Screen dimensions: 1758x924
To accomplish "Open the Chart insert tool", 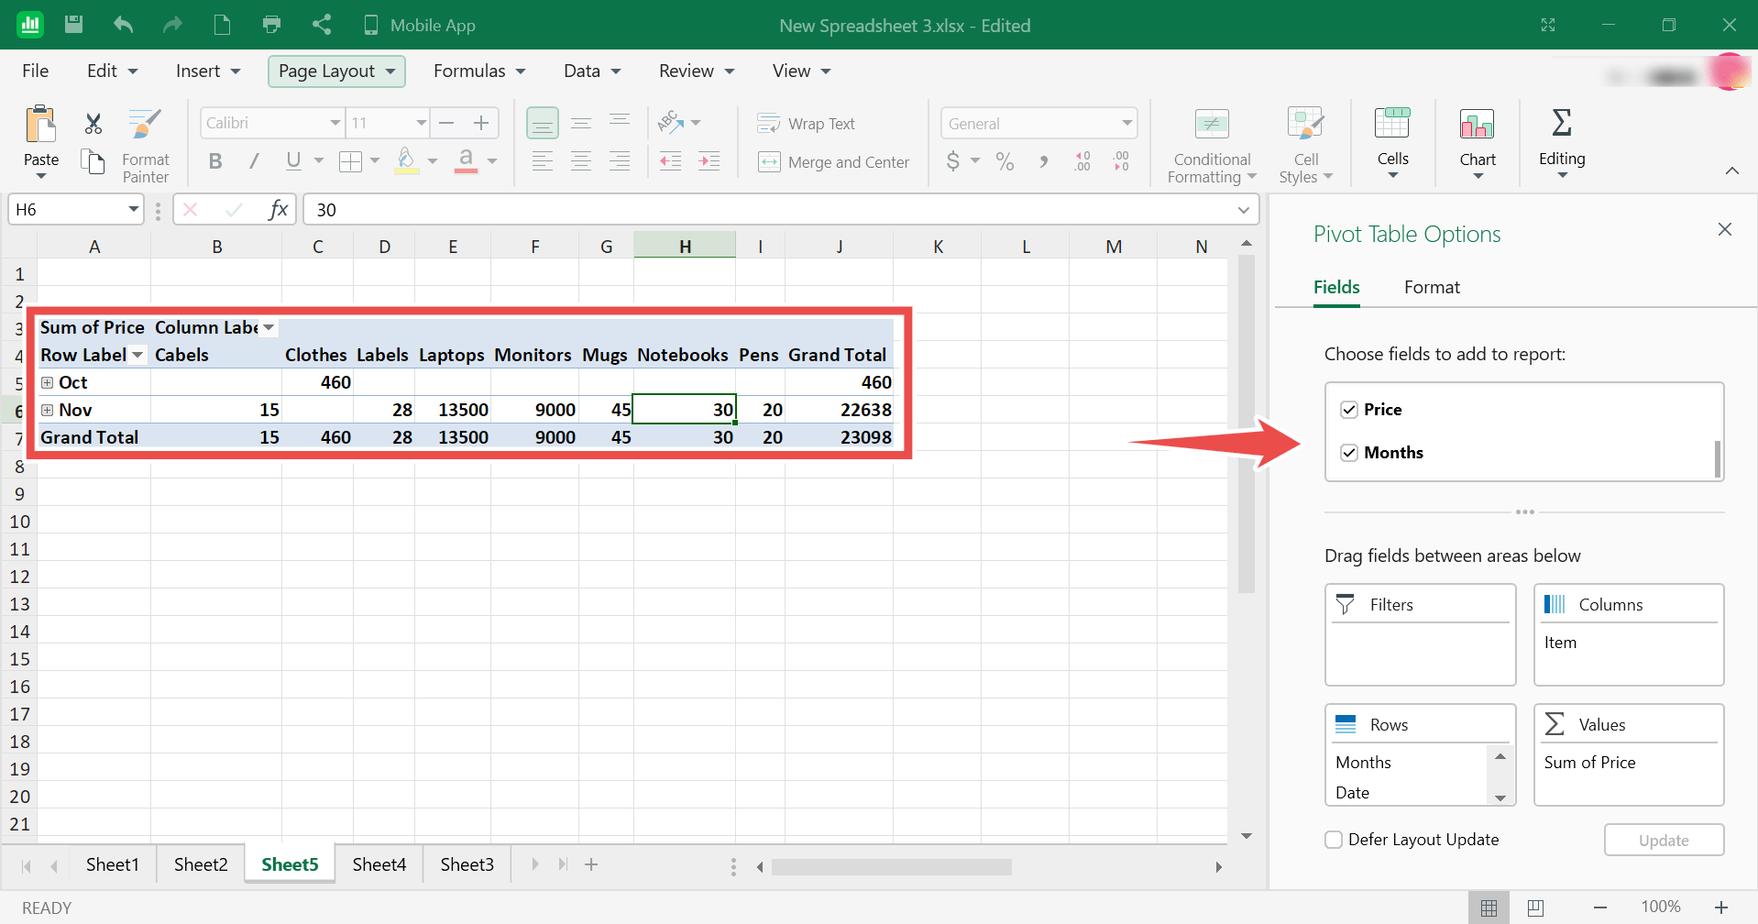I will (x=1477, y=142).
